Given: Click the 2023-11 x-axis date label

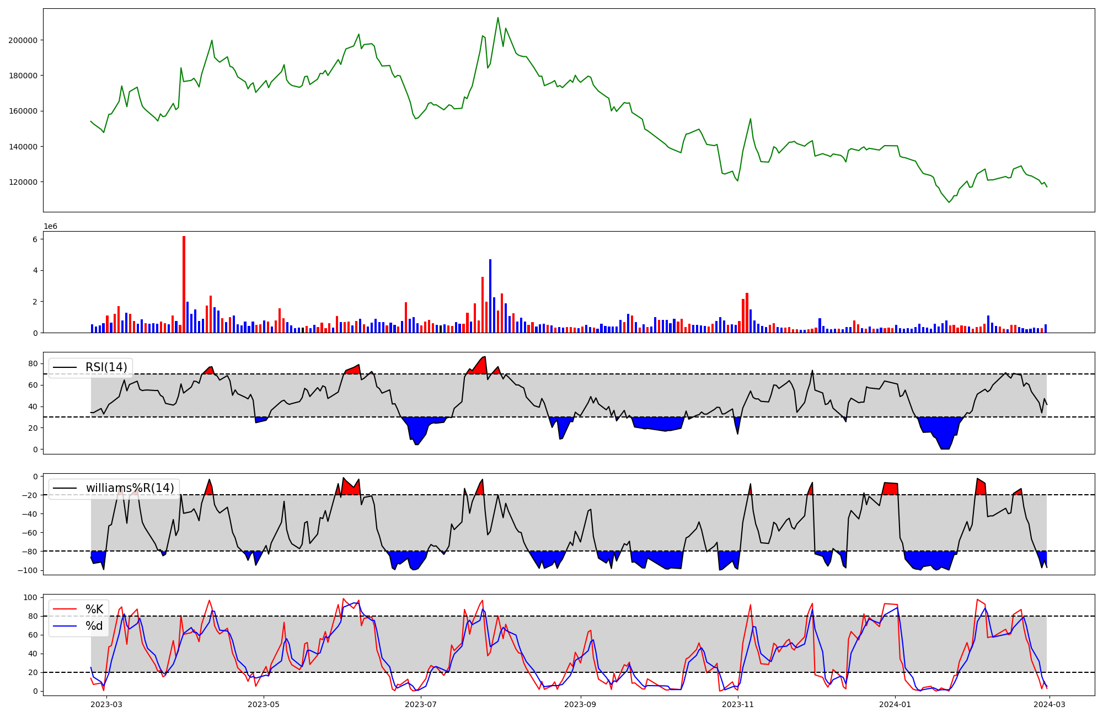Looking at the screenshot, I should 738,704.
